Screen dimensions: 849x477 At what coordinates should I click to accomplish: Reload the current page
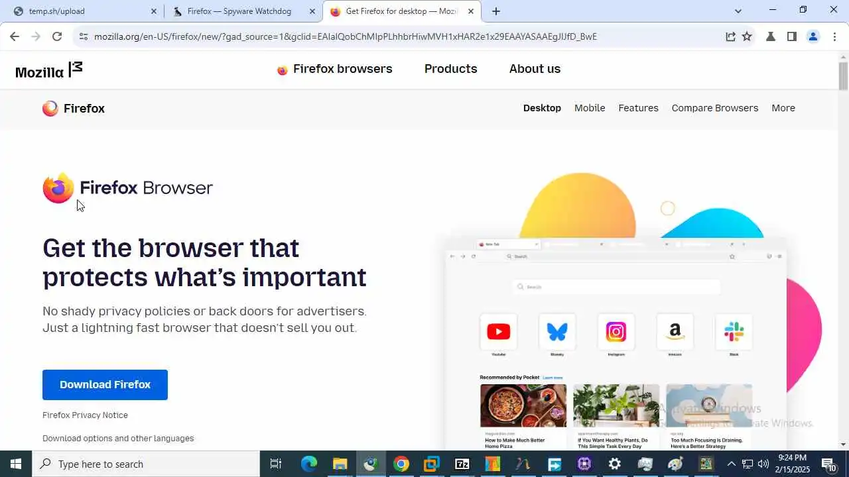[57, 36]
